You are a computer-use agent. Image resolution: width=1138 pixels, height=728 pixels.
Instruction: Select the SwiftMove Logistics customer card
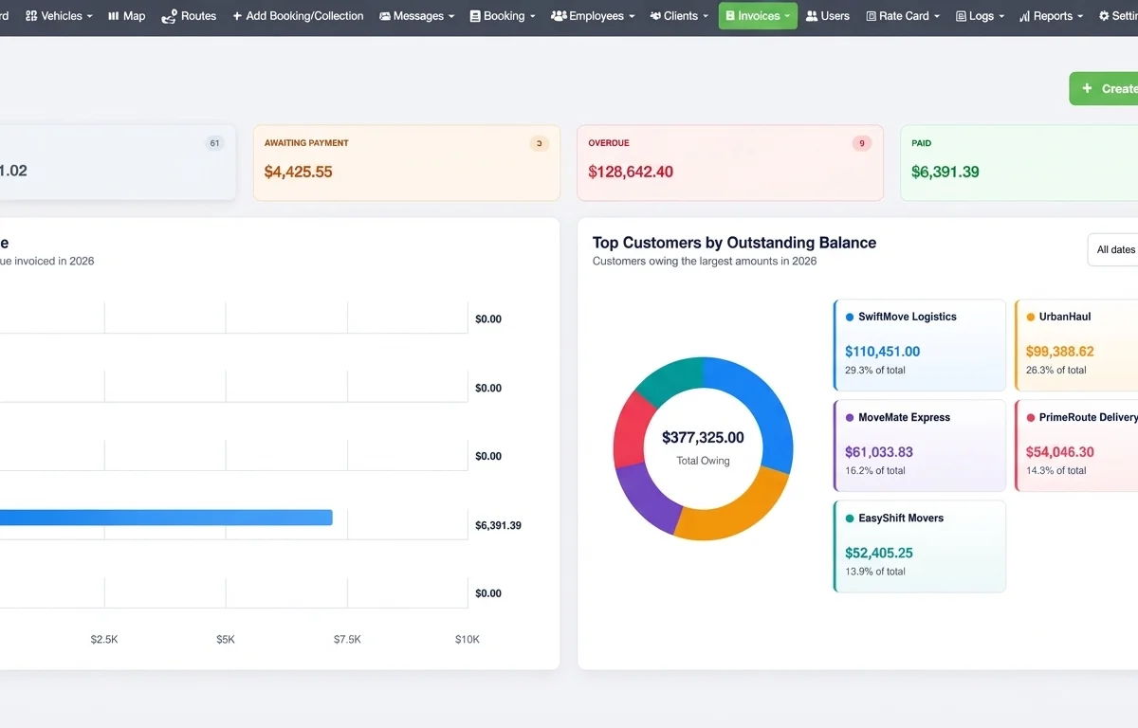920,345
